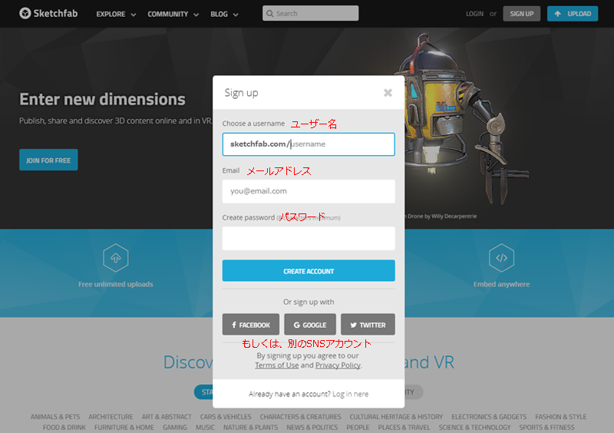Click the Drone by Willy Decarpentrie credit

442,216
